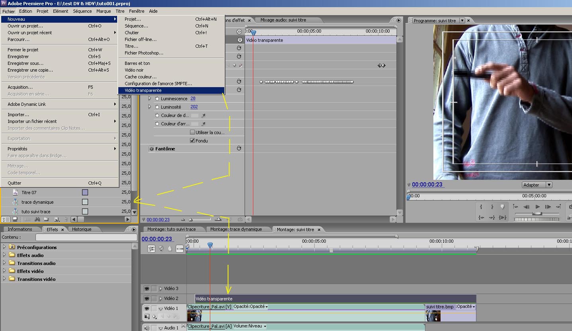Set display style icon on Vidéo 1 track
Screen dimensions: 572x331
(x=147, y=317)
